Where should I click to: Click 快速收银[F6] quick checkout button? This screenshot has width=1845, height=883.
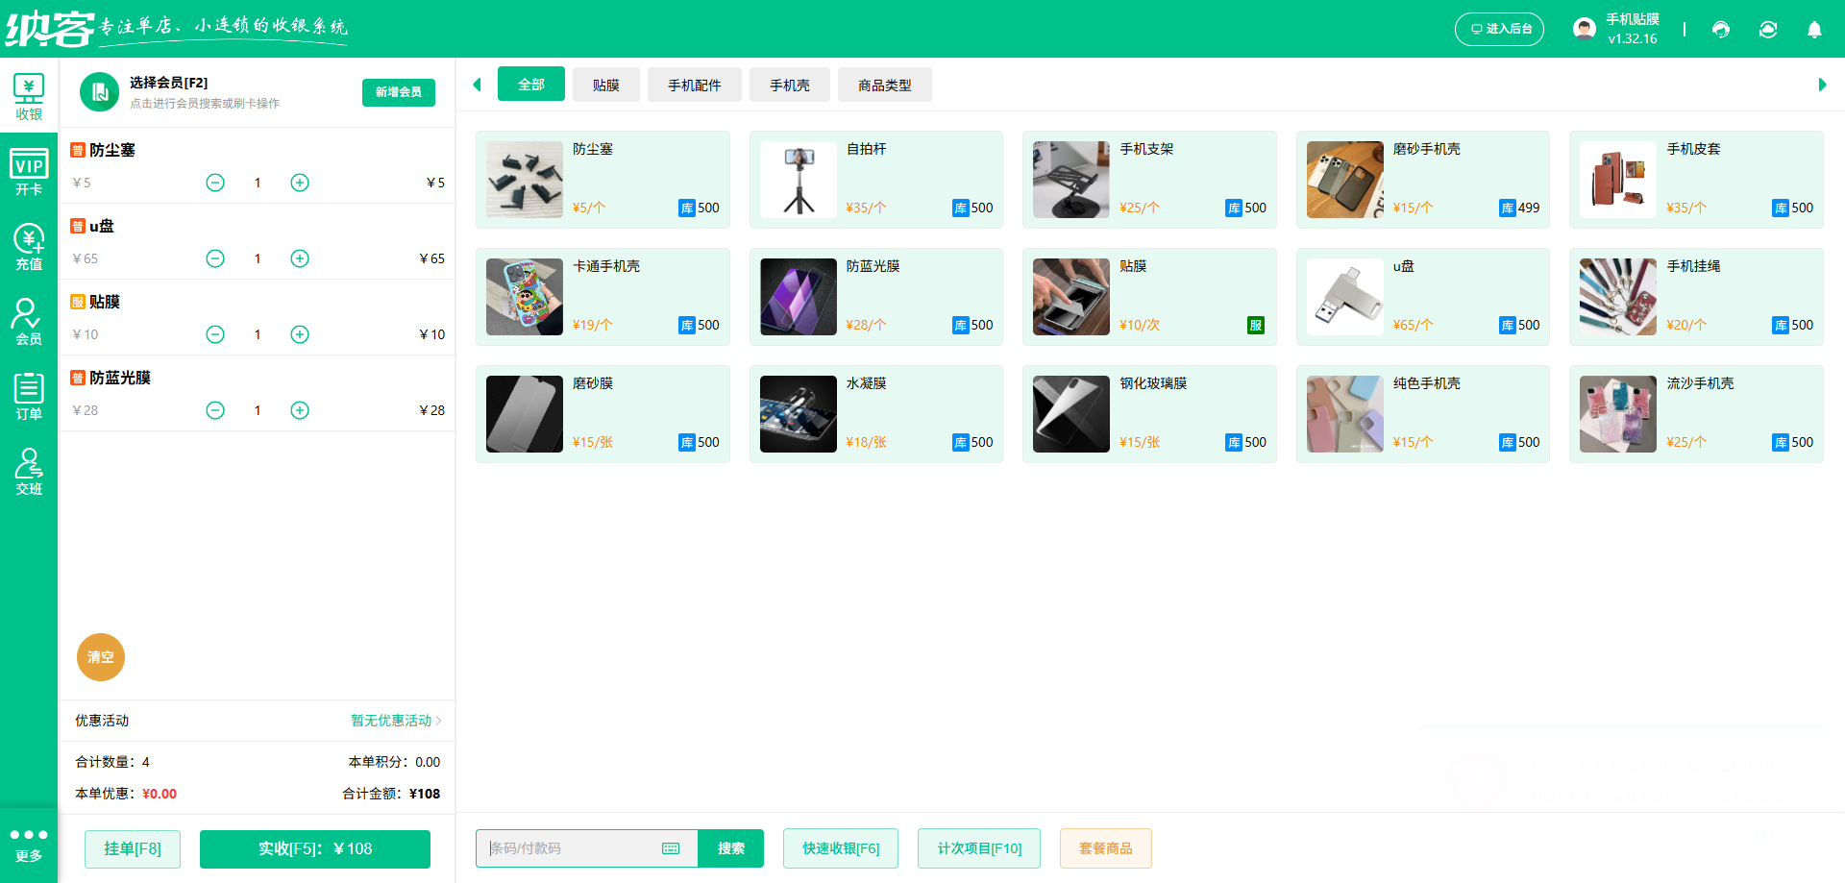[840, 848]
